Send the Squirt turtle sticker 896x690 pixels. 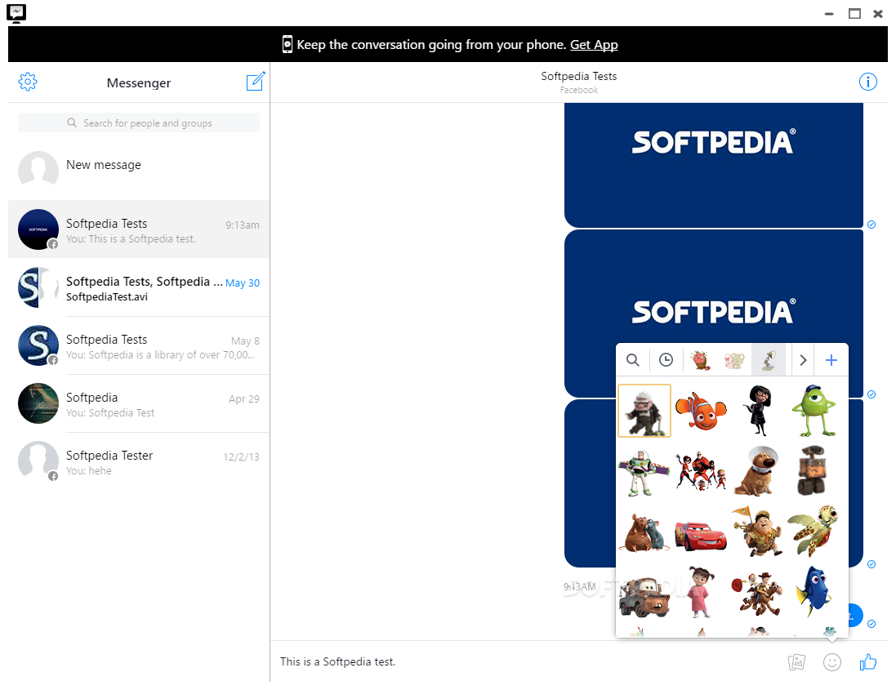[x=814, y=532]
